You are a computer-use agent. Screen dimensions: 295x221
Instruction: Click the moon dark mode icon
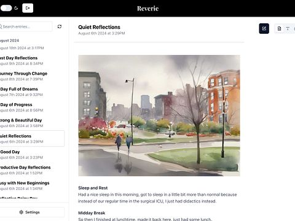click(x=16, y=8)
